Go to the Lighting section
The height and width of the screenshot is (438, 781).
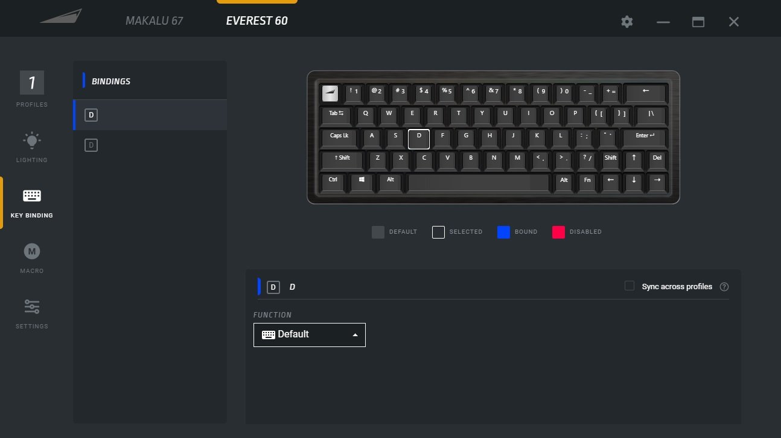click(31, 146)
